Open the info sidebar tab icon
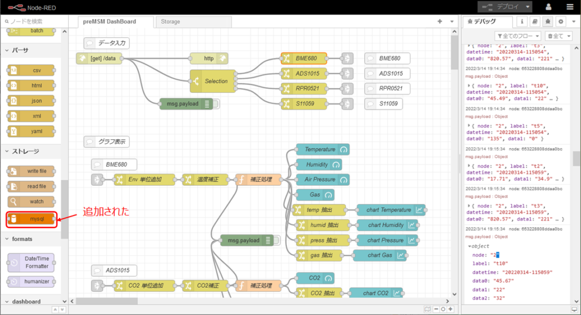 tap(522, 22)
